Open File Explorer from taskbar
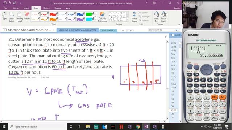The height and width of the screenshot is (130, 232). tap(88, 127)
